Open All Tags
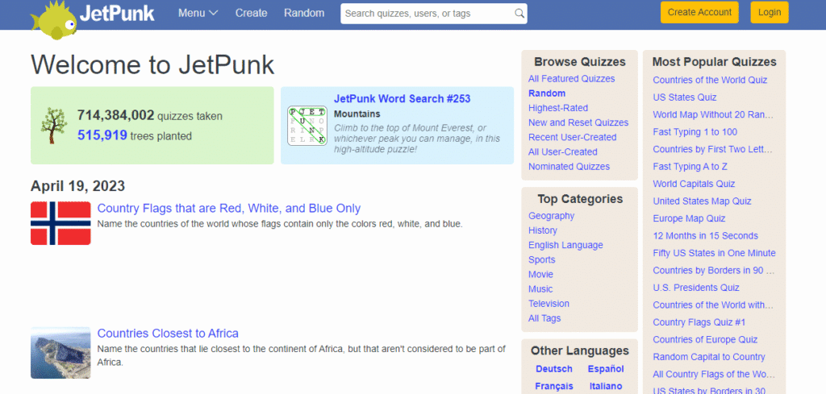Screen dimensions: 826x394 click(544, 319)
